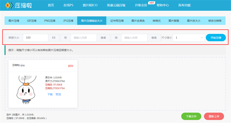Click the 期望大小 label

[x=14, y=38]
